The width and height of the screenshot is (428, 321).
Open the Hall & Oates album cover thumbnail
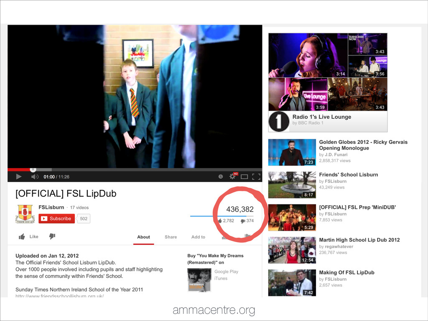[199, 280]
